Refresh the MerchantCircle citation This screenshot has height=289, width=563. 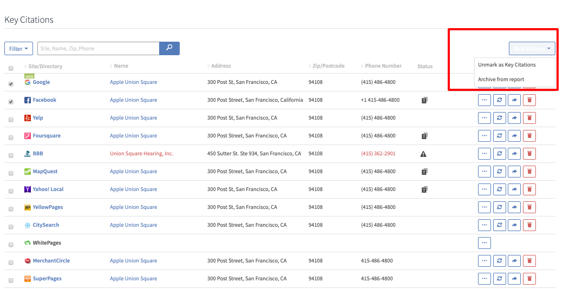[499, 261]
